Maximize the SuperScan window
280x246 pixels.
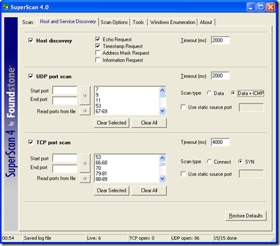[261, 7]
